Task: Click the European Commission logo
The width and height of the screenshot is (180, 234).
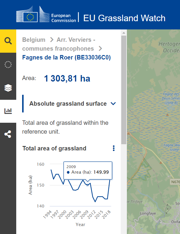Action: point(46,14)
